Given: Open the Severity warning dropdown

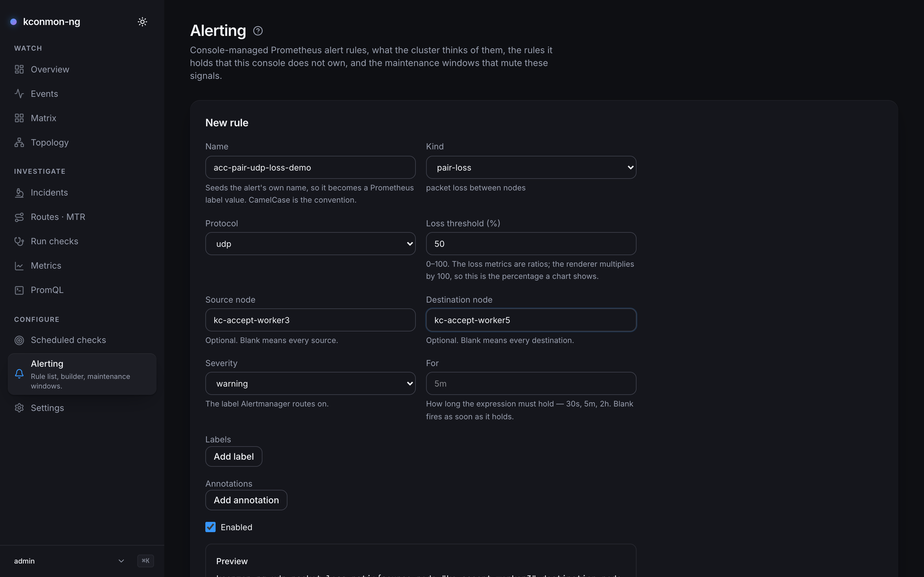Looking at the screenshot, I should point(310,383).
